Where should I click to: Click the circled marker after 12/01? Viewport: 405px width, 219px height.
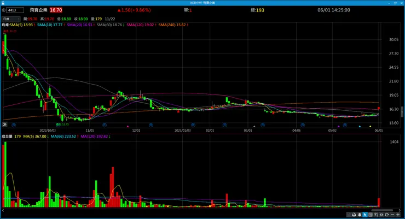point(151,125)
